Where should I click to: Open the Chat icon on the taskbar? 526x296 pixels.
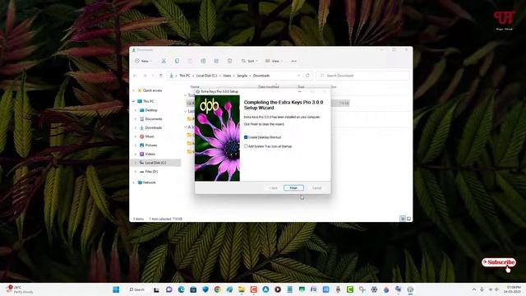(169, 289)
